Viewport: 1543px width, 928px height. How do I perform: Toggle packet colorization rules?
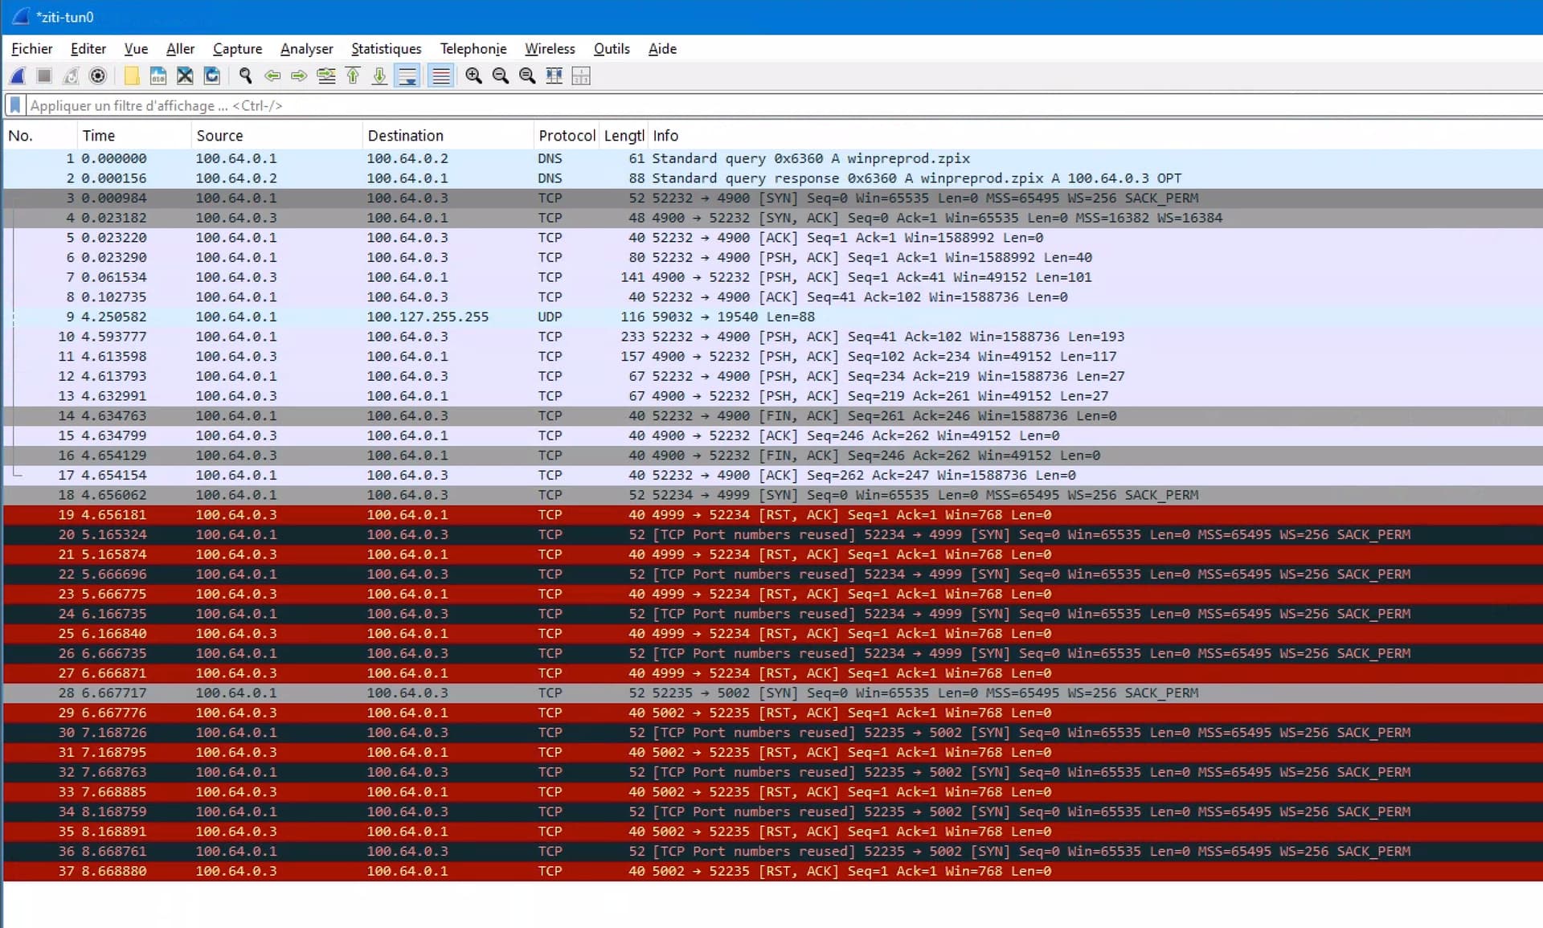[x=440, y=76]
